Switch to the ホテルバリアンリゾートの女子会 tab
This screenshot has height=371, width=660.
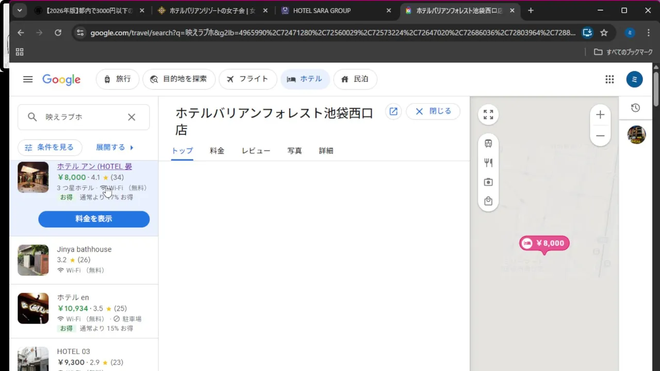click(x=212, y=10)
